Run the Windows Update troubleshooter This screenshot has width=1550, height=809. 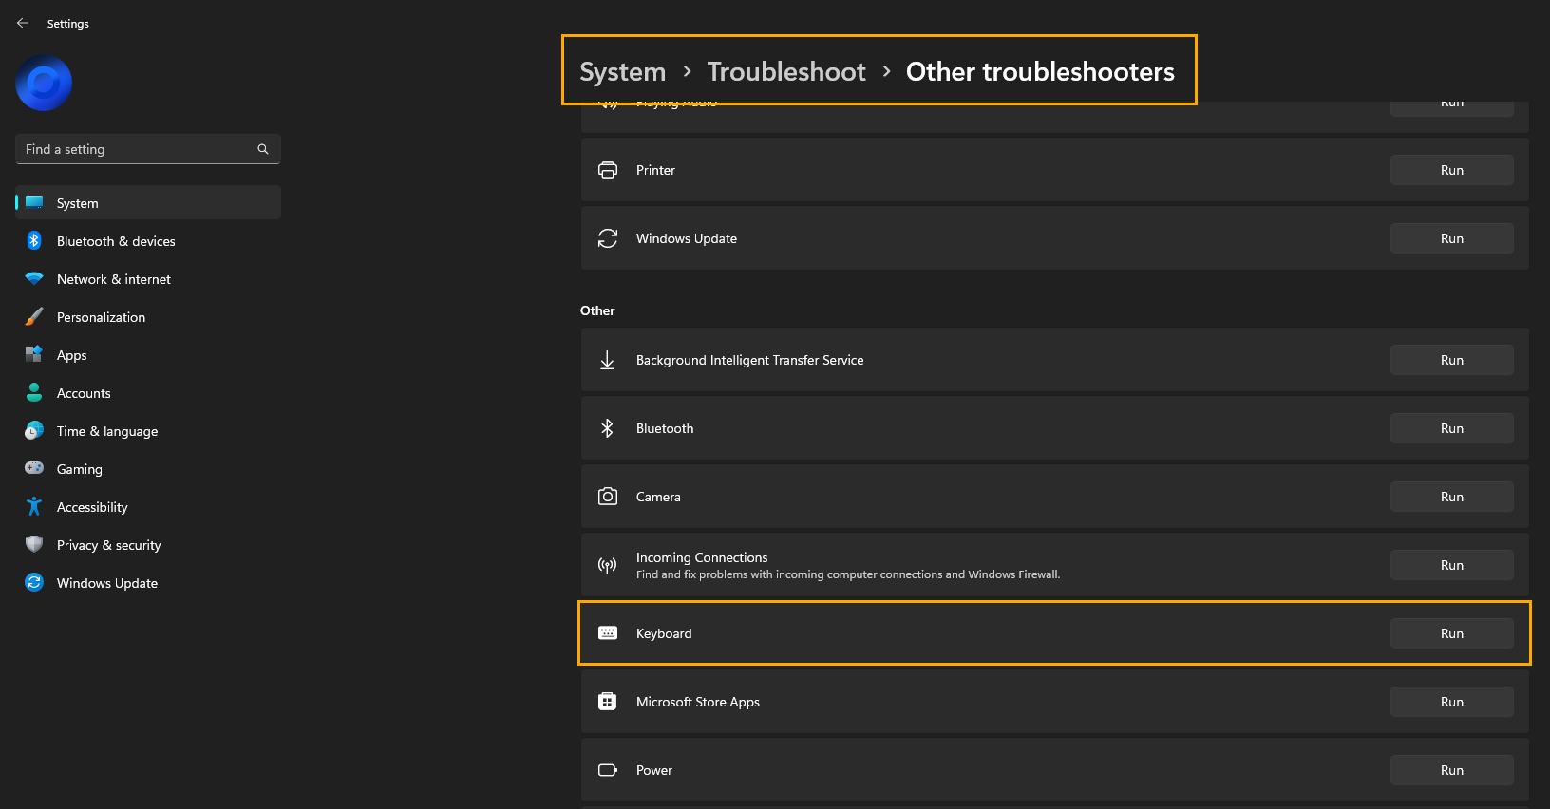click(1452, 238)
